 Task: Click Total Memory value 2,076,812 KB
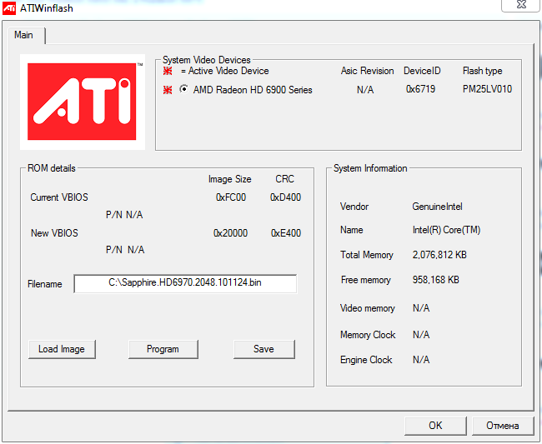coord(439,255)
